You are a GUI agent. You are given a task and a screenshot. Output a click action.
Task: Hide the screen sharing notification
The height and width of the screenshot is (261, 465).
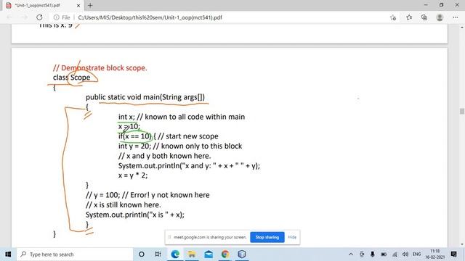(292, 237)
